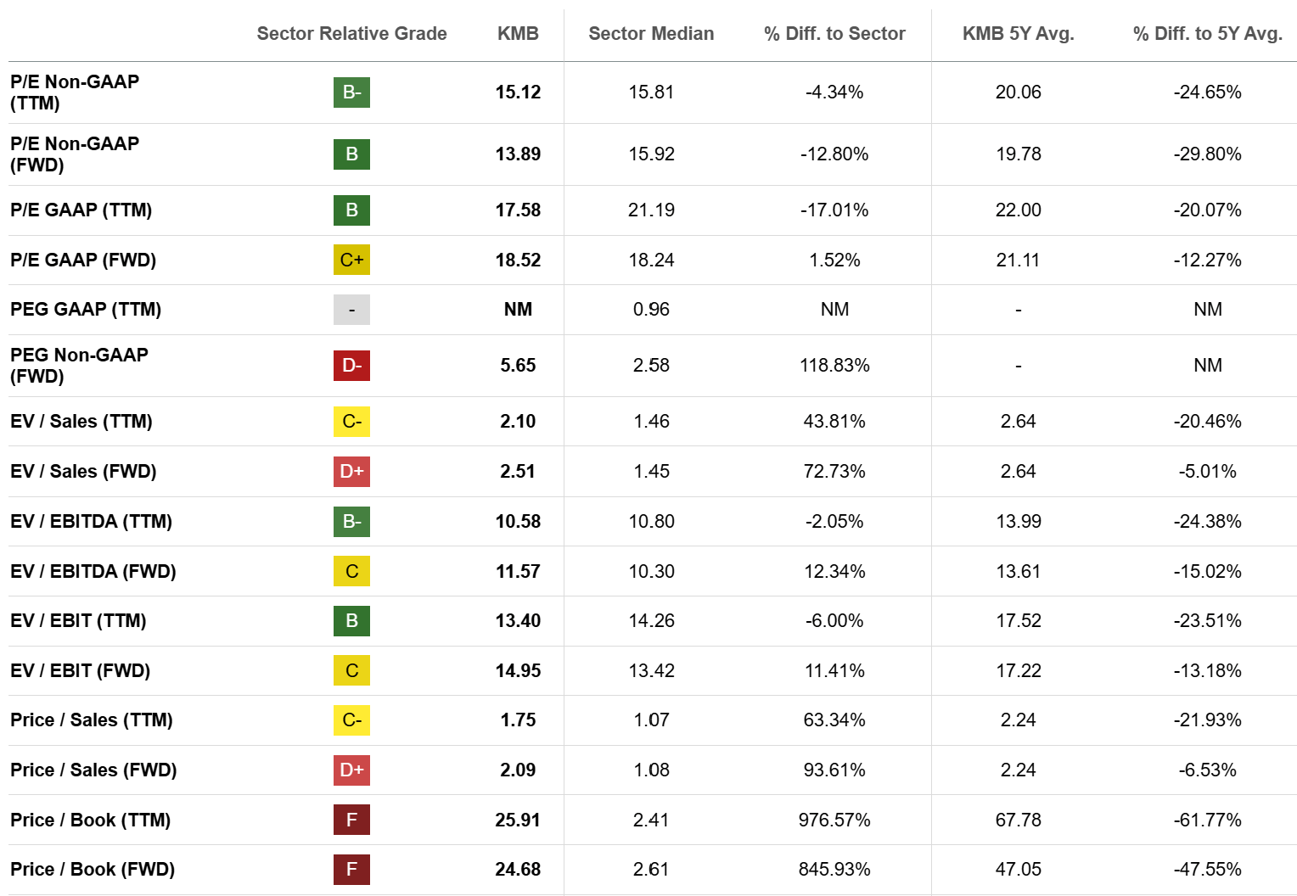Open the P/E GAAP (TTM) metric label
The width and height of the screenshot is (1297, 896).
pos(81,210)
